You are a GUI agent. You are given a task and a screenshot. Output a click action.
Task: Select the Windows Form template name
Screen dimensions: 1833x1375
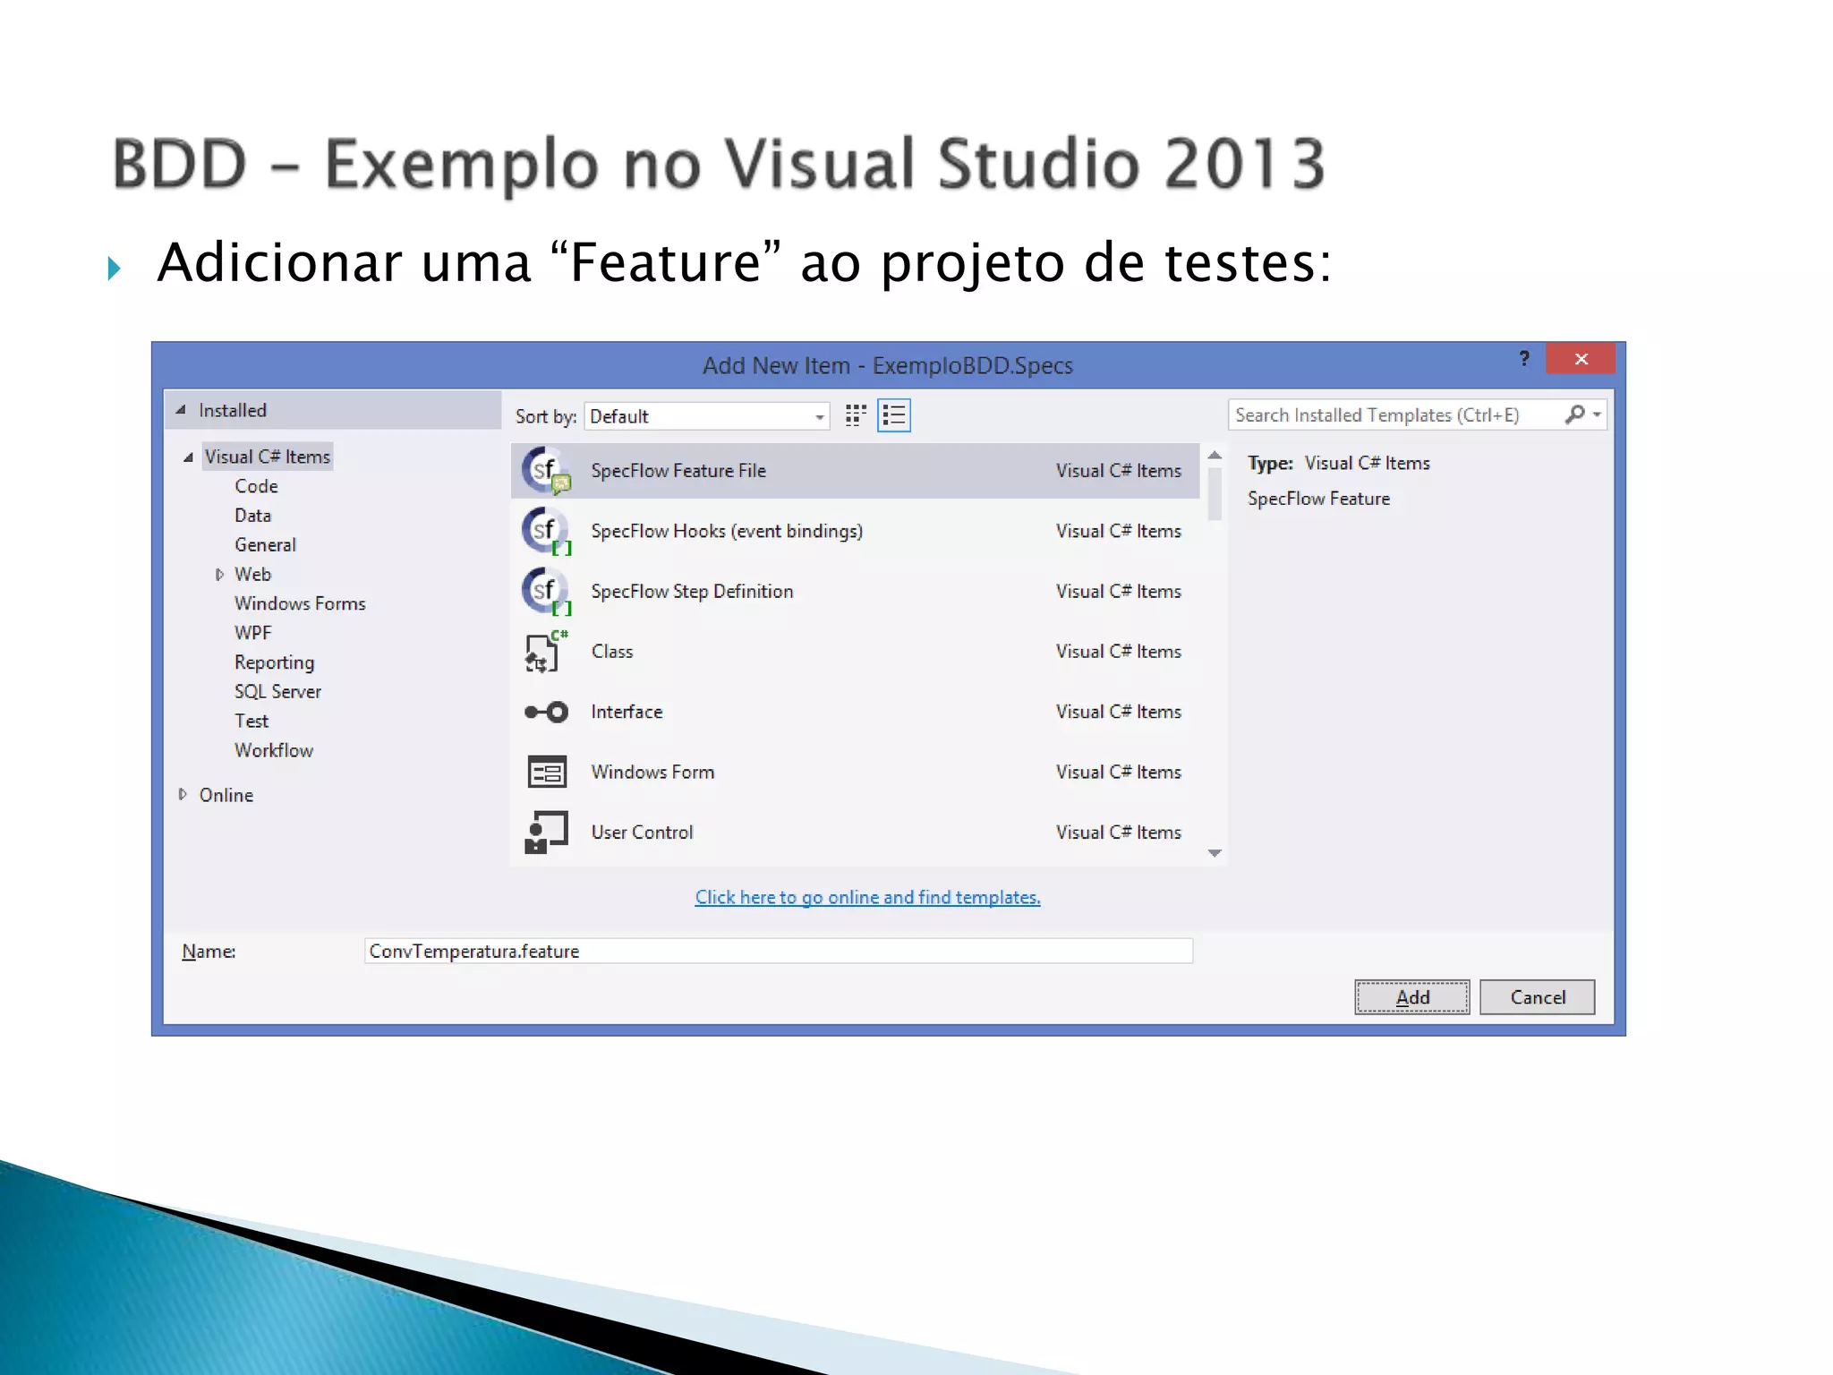[x=652, y=772]
